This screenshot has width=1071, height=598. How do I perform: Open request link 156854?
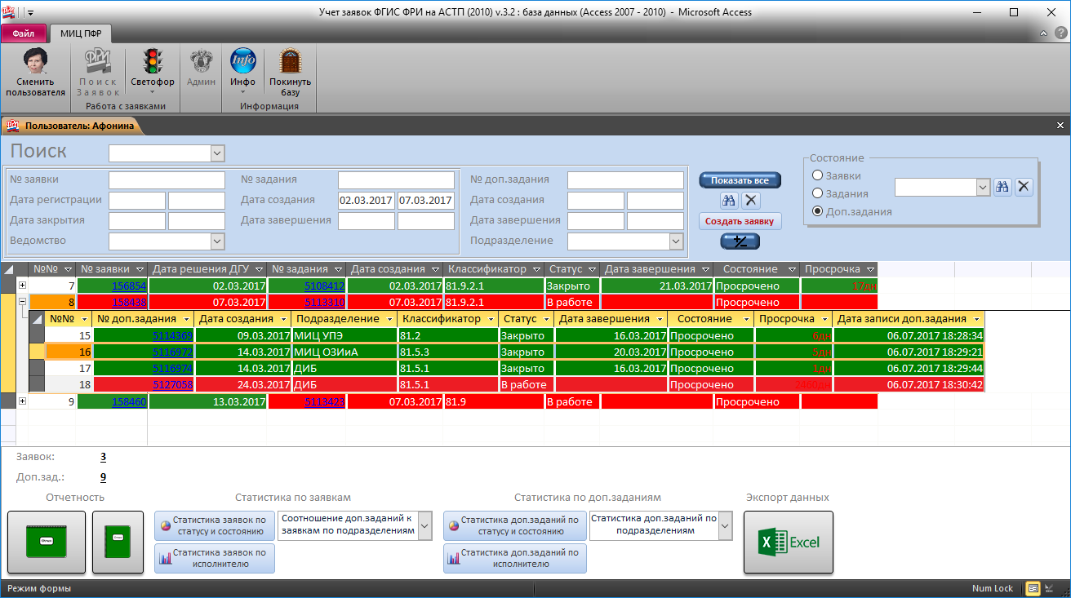pos(129,286)
